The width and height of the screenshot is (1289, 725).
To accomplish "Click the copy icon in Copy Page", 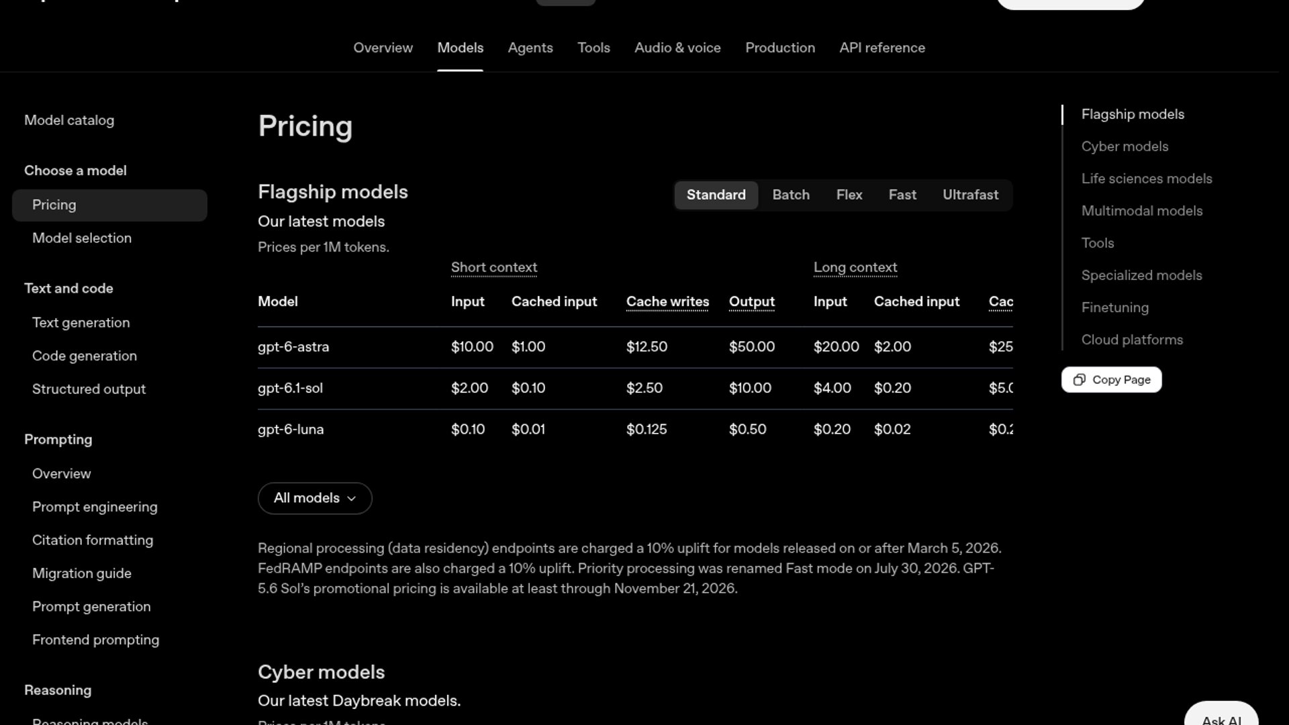I will [x=1079, y=380].
